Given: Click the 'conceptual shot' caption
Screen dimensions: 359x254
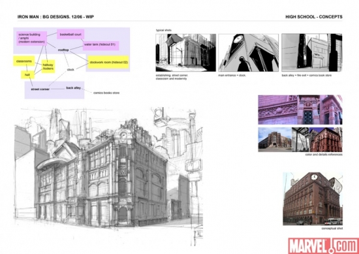Looking at the screenshot, I should click(x=332, y=229).
